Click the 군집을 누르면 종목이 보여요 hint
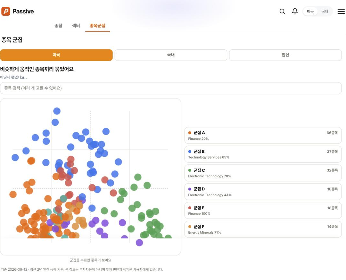346x280 pixels. click(90, 260)
